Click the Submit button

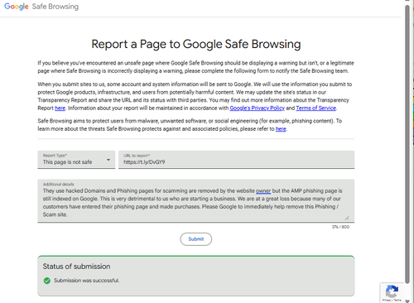pos(196,239)
